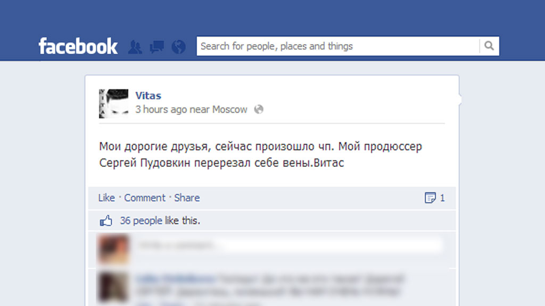Image resolution: width=545 pixels, height=306 pixels.
Task: Like the Vitas post
Action: tap(106, 198)
